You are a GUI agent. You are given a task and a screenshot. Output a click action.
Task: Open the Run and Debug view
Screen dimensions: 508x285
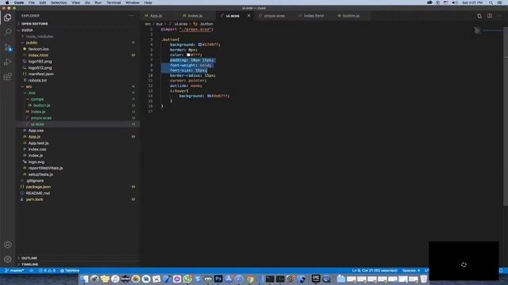(x=7, y=62)
